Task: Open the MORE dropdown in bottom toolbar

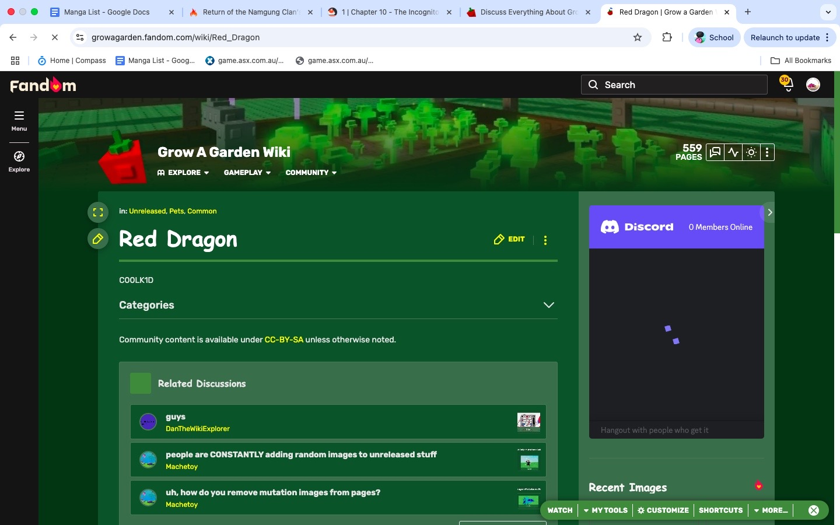Action: click(x=771, y=510)
